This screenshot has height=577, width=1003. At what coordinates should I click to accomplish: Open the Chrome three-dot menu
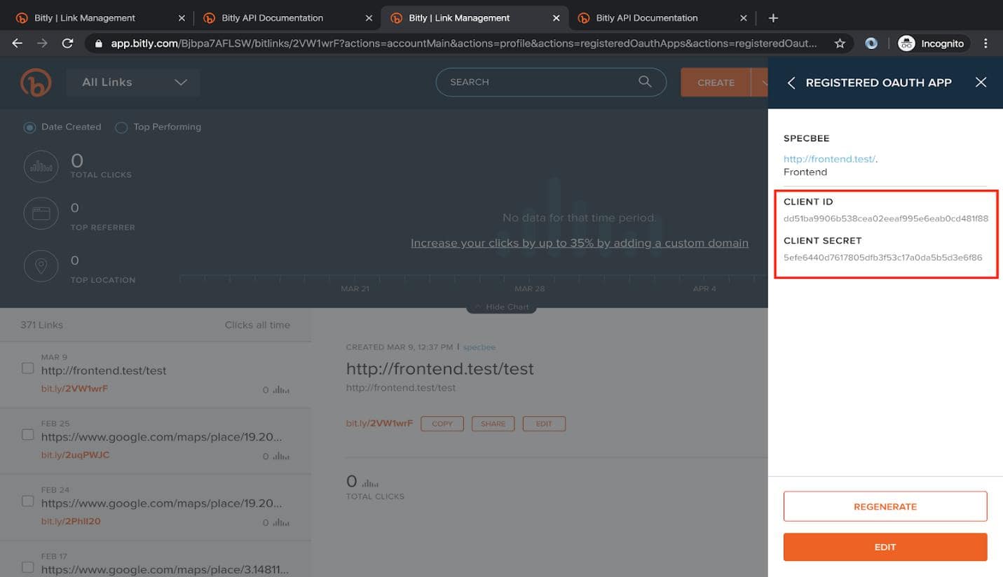[x=985, y=43]
